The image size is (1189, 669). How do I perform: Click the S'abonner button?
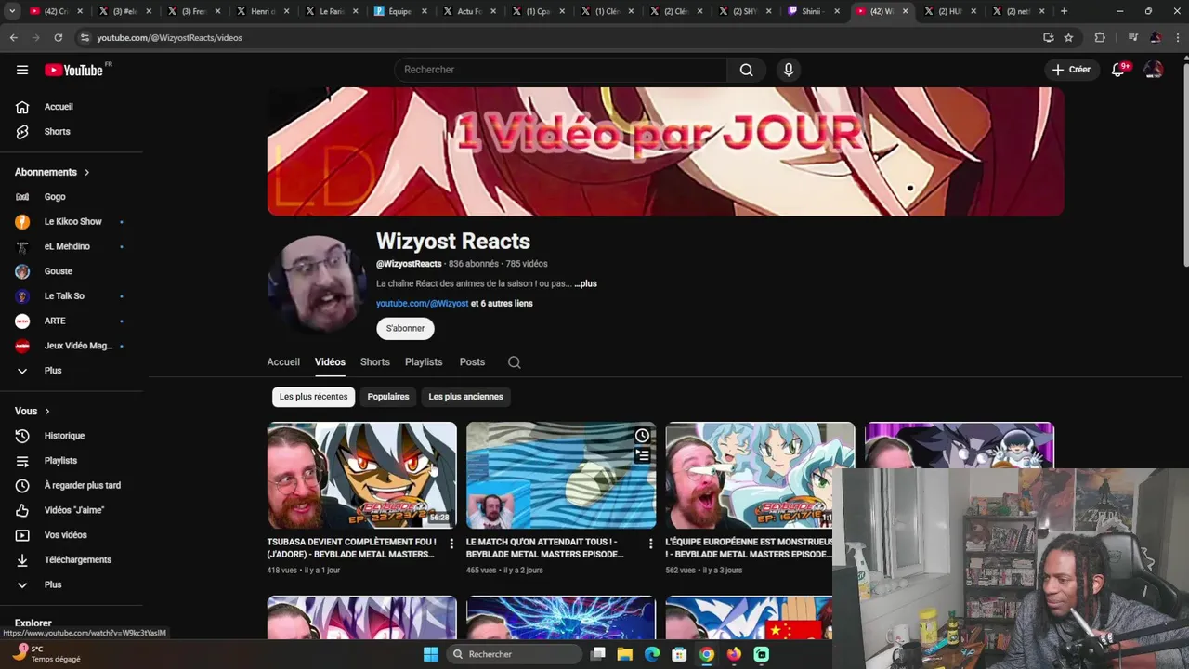405,328
